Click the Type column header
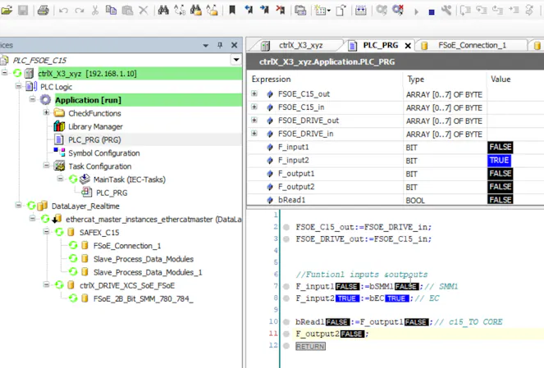 click(417, 80)
